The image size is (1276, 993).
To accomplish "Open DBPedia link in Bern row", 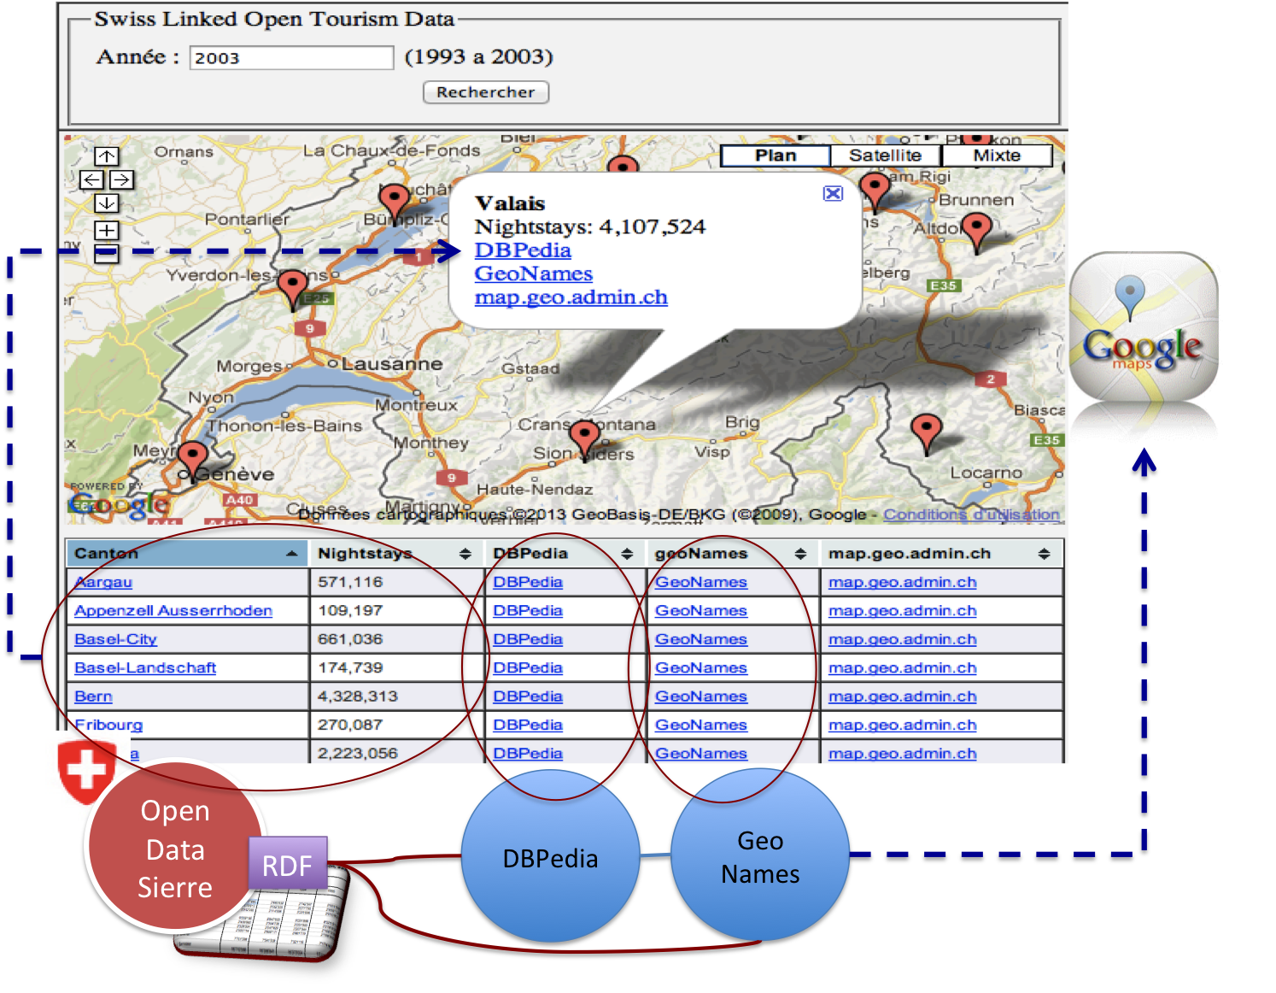I will point(528,696).
